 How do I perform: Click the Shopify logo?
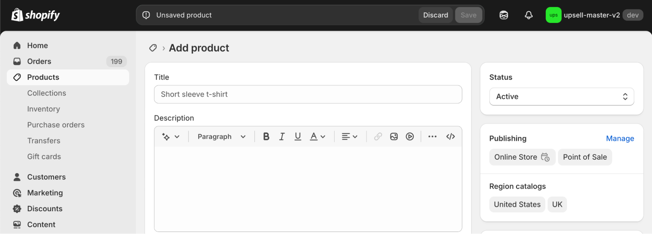[36, 15]
